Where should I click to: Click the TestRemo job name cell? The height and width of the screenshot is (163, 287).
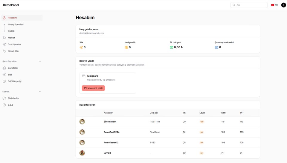tap(155, 132)
